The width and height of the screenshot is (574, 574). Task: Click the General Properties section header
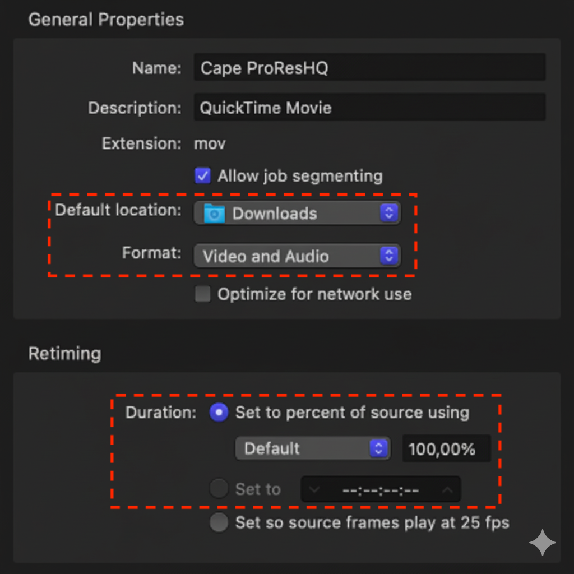click(106, 20)
